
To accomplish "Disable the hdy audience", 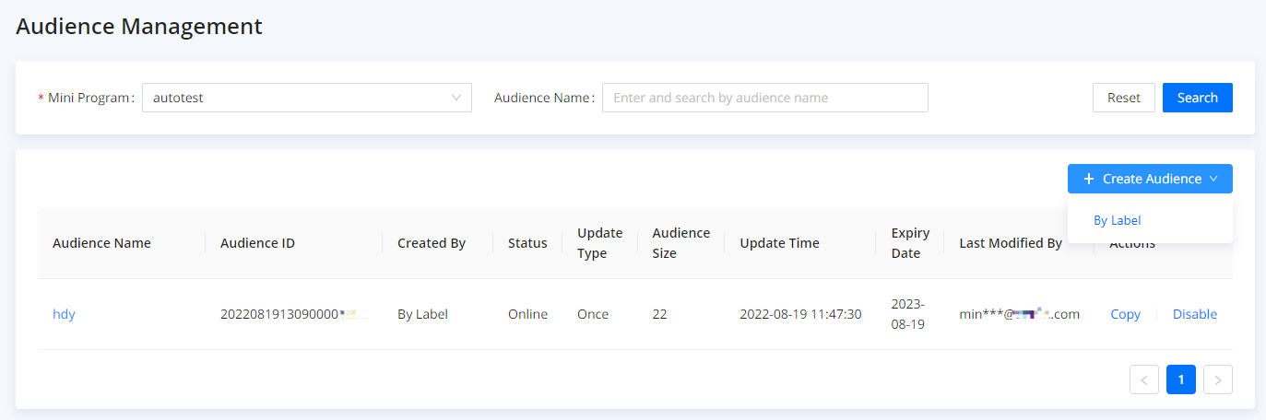I will (1194, 314).
